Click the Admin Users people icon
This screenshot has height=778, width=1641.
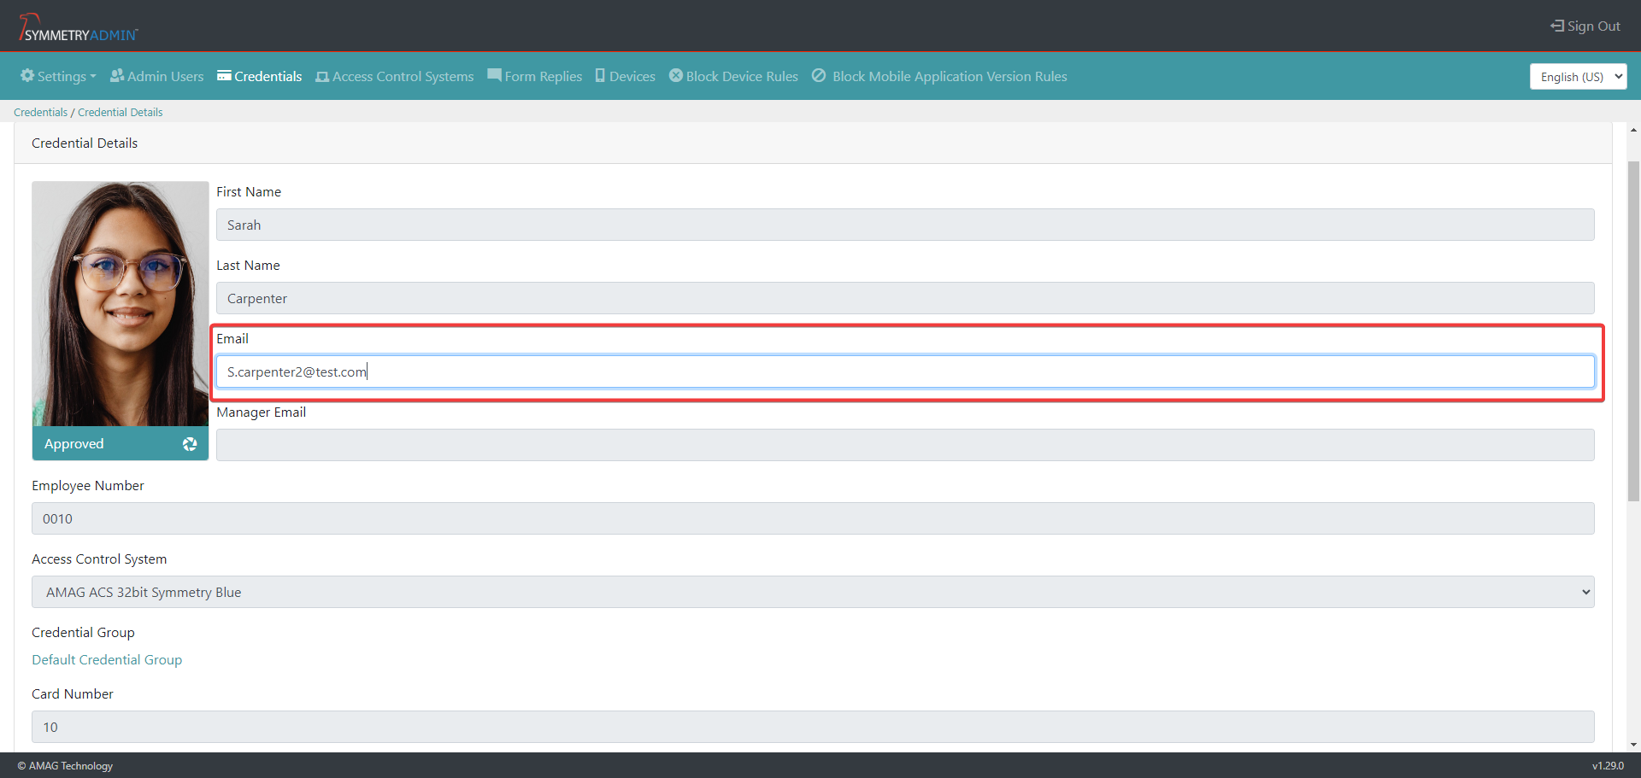(x=117, y=75)
